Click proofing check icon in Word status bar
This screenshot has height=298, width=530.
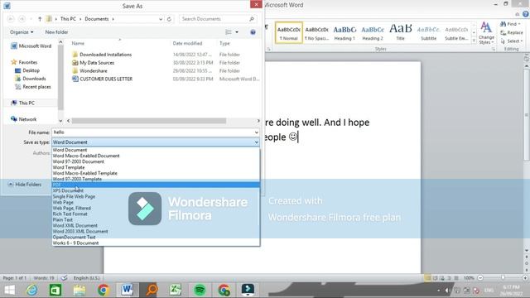64,278
